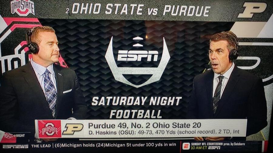Click THE LEAD label in ticker

pyautogui.click(x=41, y=146)
